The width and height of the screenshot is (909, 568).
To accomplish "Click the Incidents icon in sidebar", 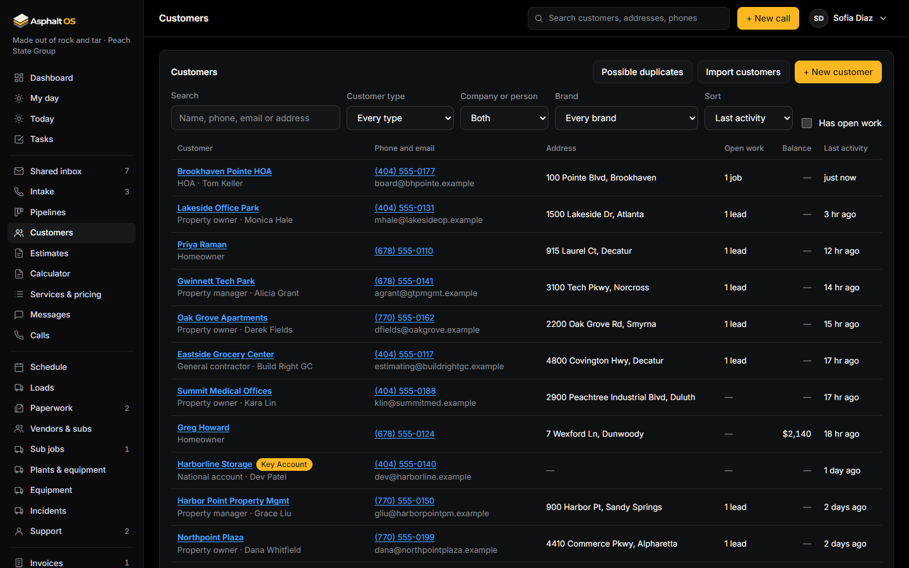I will coord(19,511).
